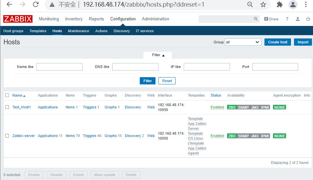Click the Create host button

pos(278,42)
